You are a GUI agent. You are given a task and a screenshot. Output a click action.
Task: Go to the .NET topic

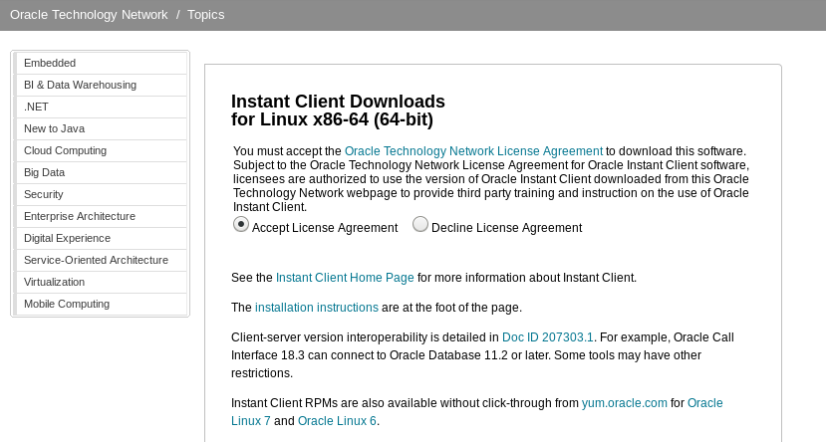tap(100, 107)
